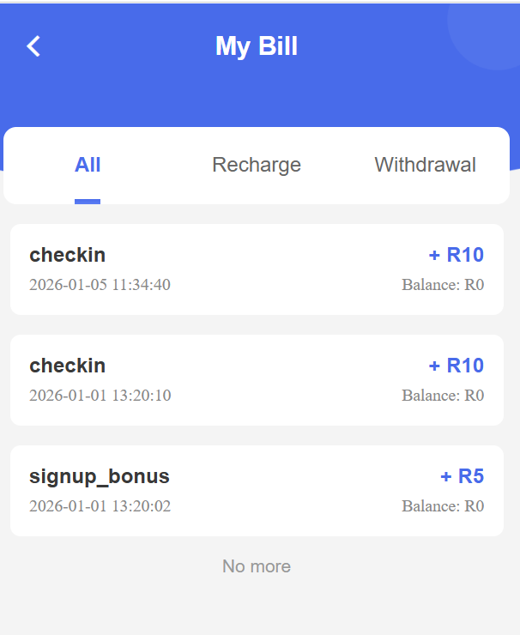Go back using the left arrow icon
Screen dimensions: 520x635
click(33, 46)
